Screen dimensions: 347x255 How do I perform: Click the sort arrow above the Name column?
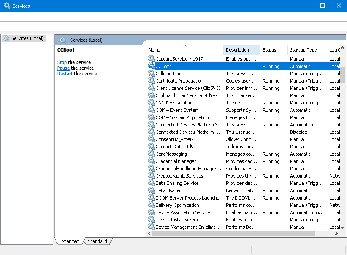click(x=185, y=45)
